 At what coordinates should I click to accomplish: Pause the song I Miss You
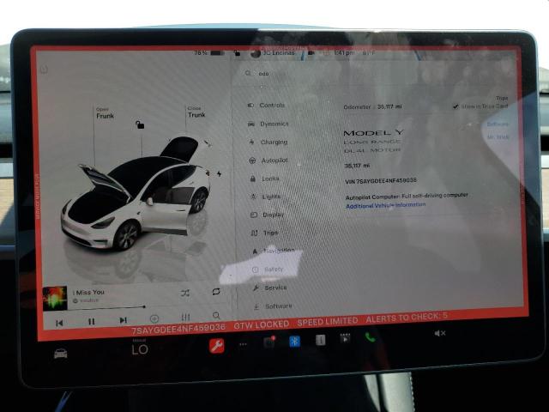point(92,321)
